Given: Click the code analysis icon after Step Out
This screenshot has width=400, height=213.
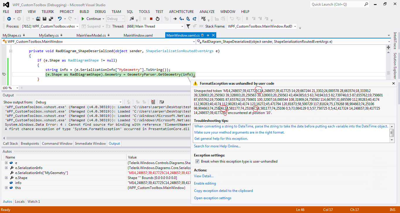Looking at the screenshot, I should click(x=204, y=19).
